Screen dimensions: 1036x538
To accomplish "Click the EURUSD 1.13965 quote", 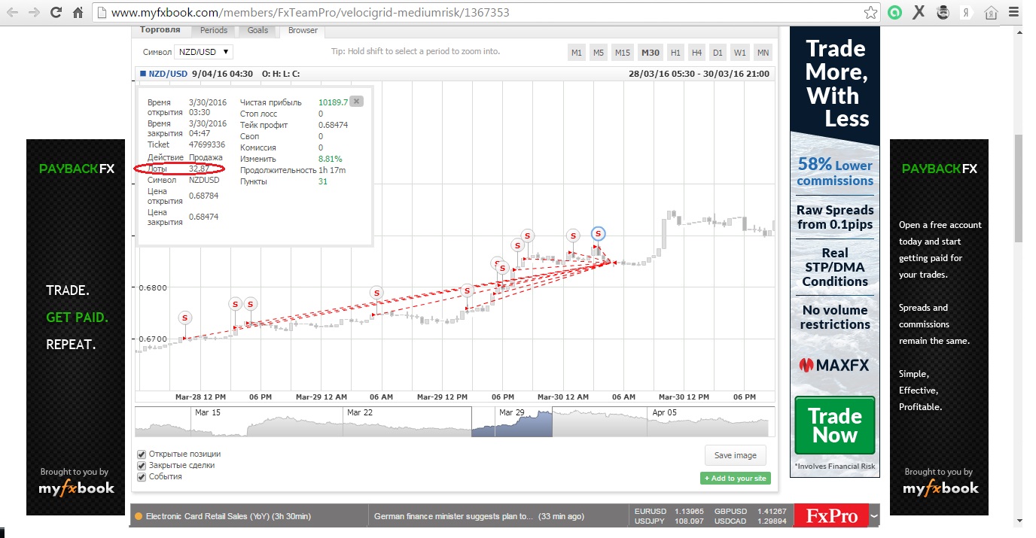I will click(669, 511).
